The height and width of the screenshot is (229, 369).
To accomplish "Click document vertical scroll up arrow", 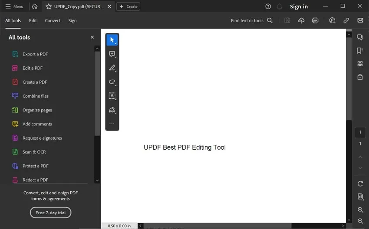I will coord(349,35).
